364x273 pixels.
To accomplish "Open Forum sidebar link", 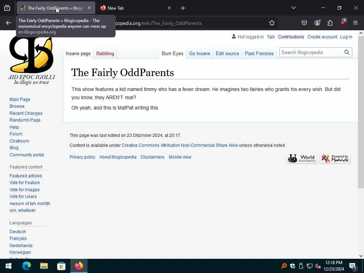I will point(16,134).
